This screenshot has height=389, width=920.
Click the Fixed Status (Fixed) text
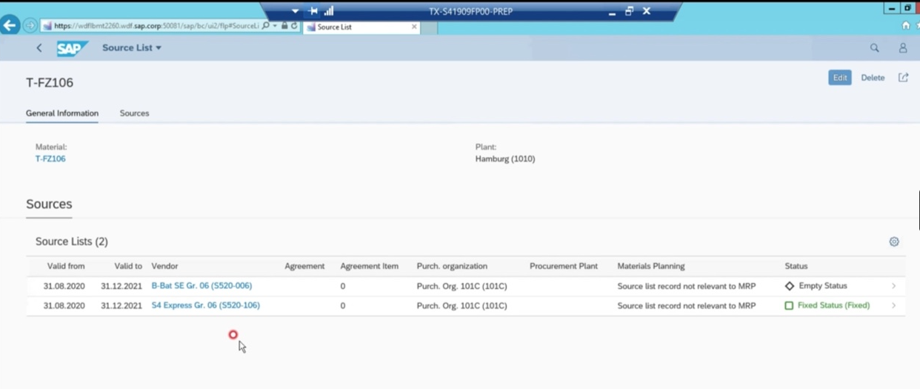pyautogui.click(x=833, y=305)
